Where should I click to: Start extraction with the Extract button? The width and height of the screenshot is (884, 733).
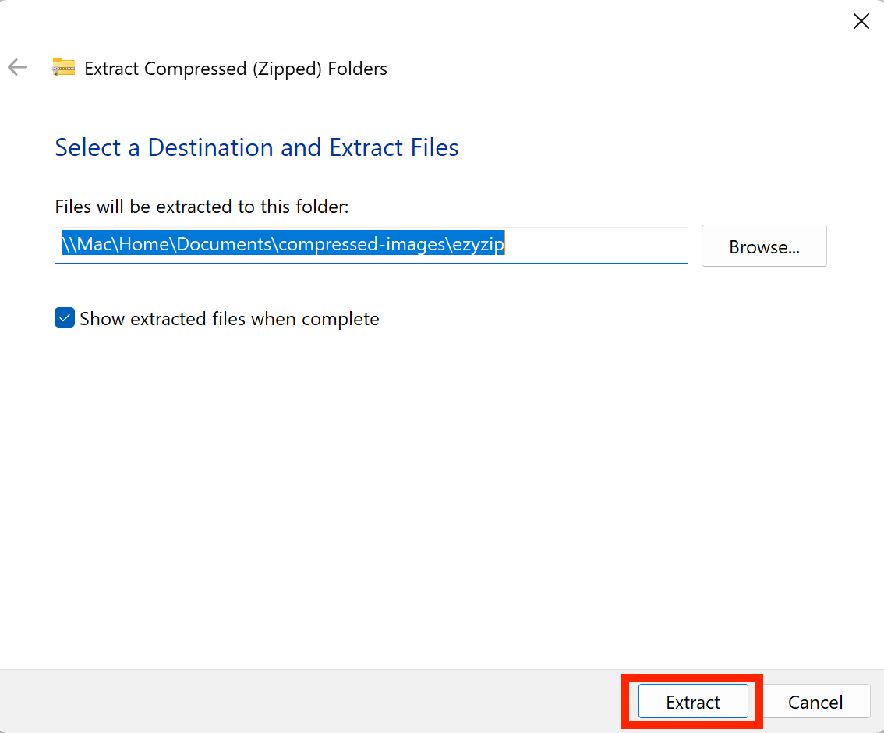(x=692, y=701)
